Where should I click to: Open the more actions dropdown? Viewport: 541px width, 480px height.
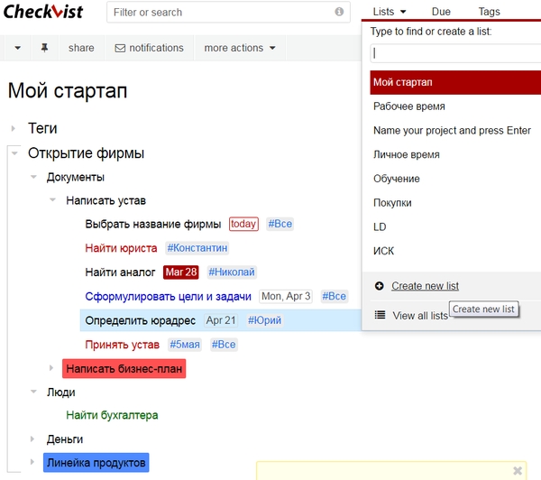(240, 48)
